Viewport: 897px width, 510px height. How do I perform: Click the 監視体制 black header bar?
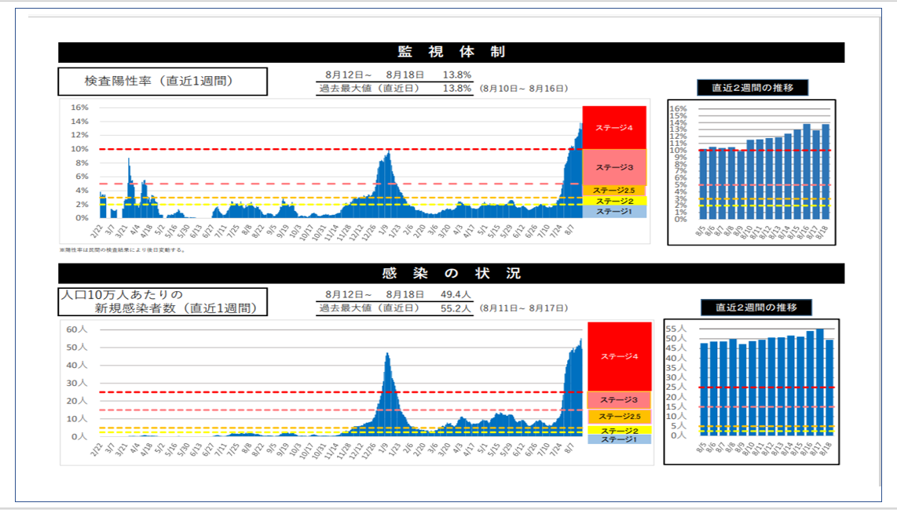coord(451,53)
